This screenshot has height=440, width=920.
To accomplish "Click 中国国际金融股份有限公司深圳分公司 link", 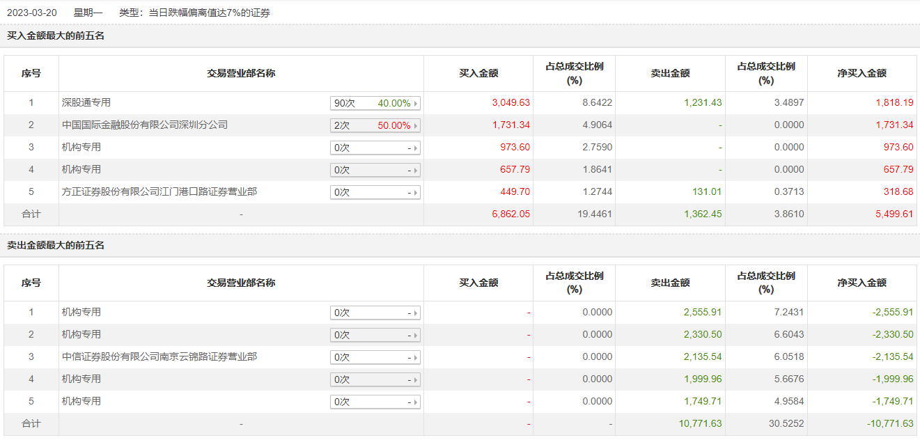I will point(145,125).
